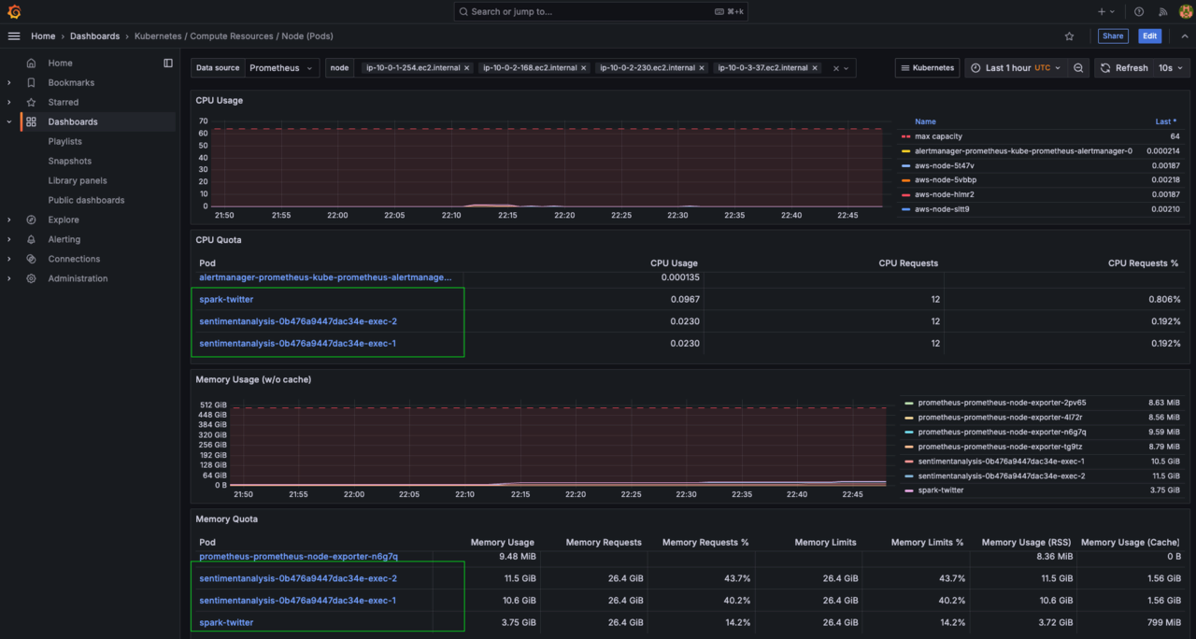Click the Grafana logo in the top corner
This screenshot has height=639, width=1196.
click(x=13, y=11)
